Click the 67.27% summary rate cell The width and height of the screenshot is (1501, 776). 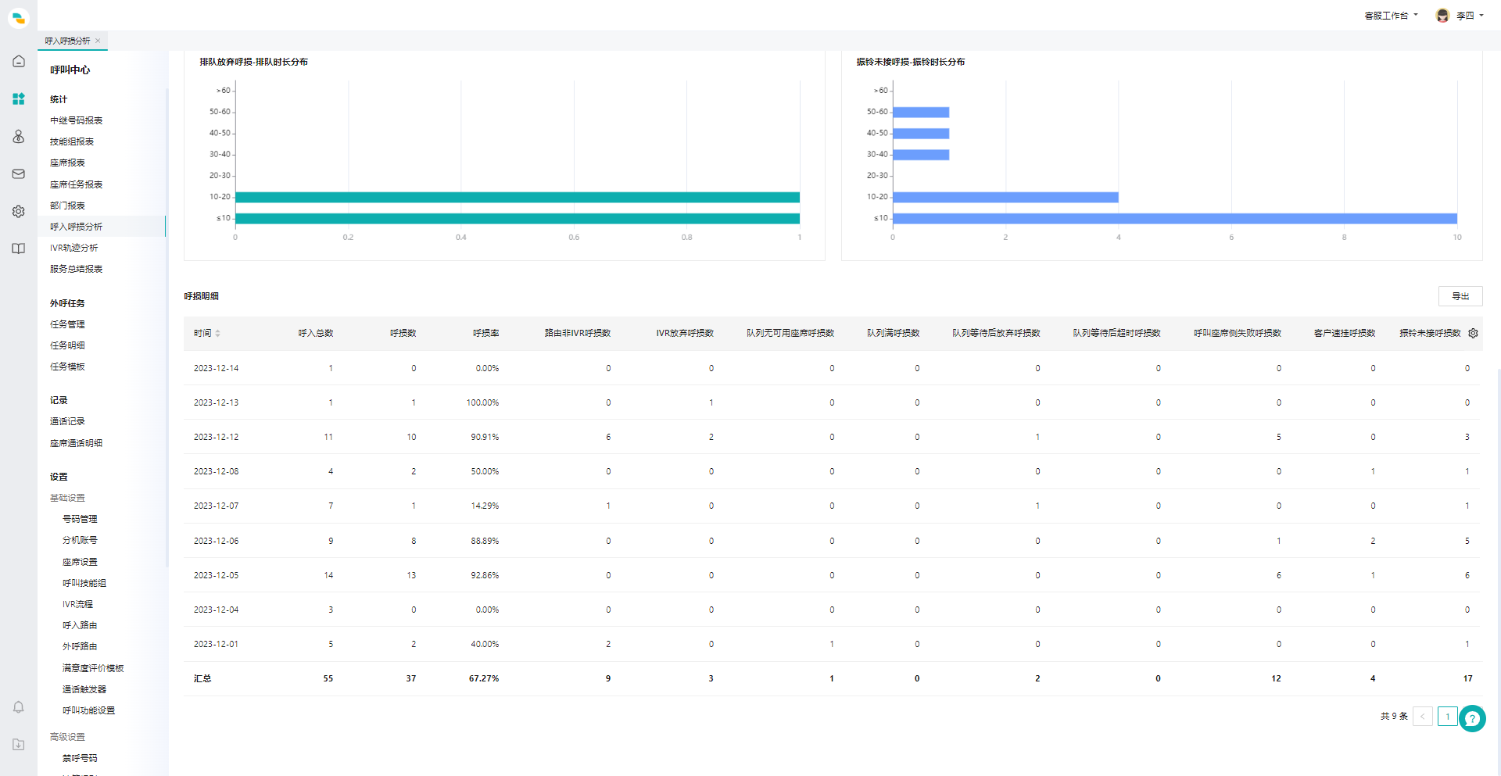[484, 678]
